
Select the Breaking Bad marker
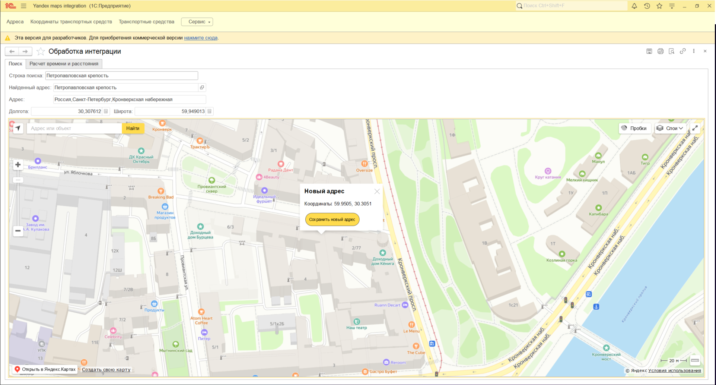point(161,191)
